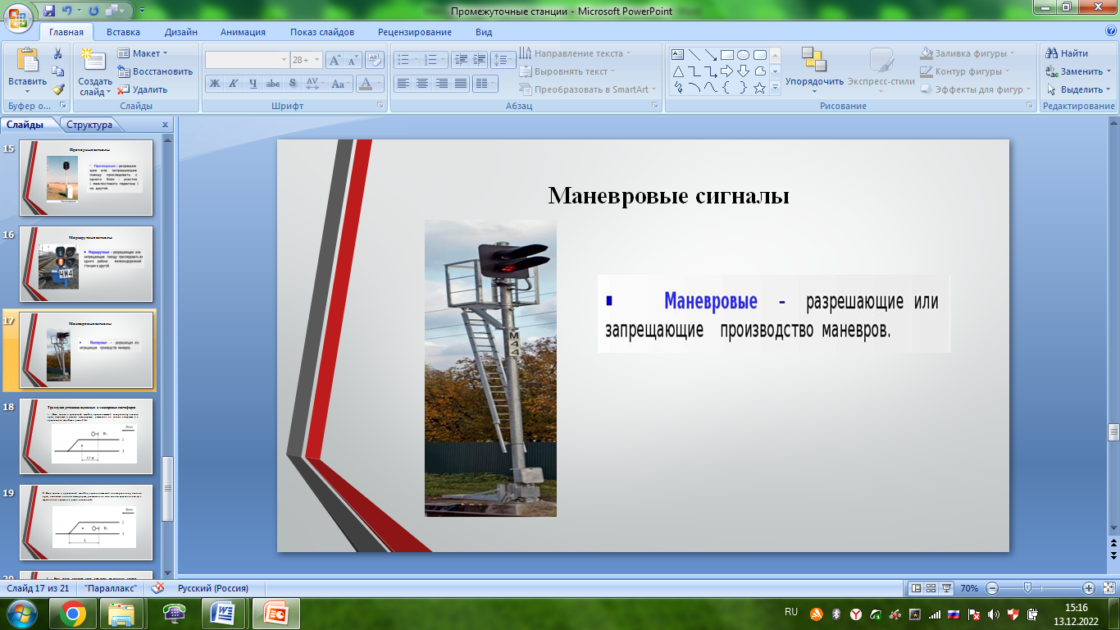1120x630 pixels.
Task: Increase list indent level
Action: pyautogui.click(x=480, y=60)
